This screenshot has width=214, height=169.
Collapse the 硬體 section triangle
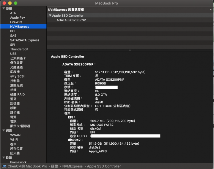pyautogui.click(x=4, y=8)
